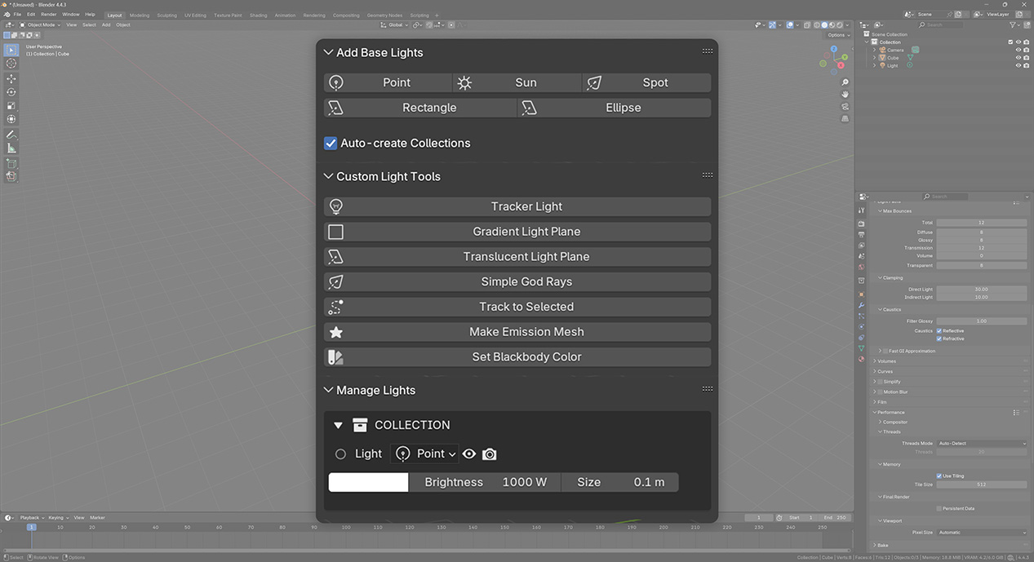Image resolution: width=1034 pixels, height=562 pixels.
Task: Select the Cursor tool
Action: pos(11,64)
